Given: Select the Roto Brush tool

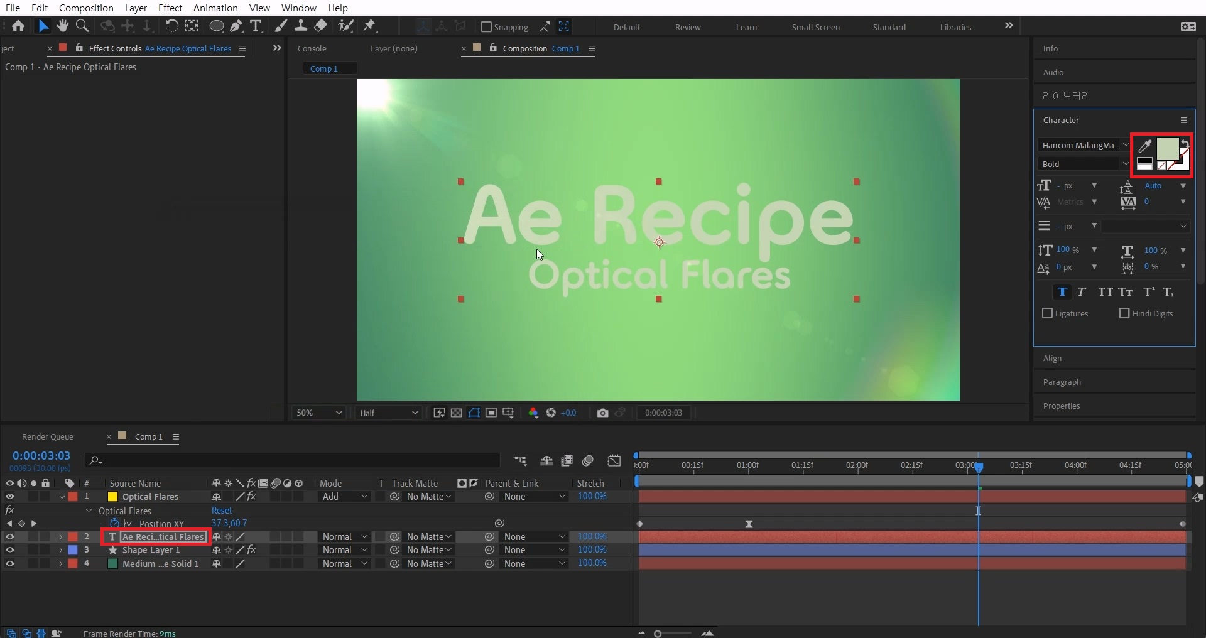Looking at the screenshot, I should (345, 26).
